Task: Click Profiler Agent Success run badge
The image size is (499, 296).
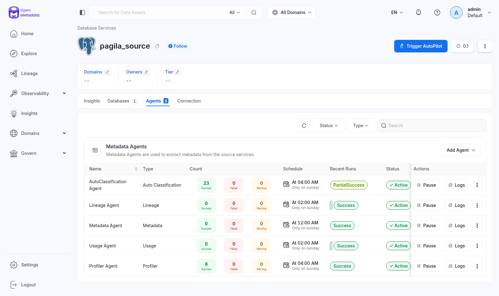Action: tap(342, 266)
